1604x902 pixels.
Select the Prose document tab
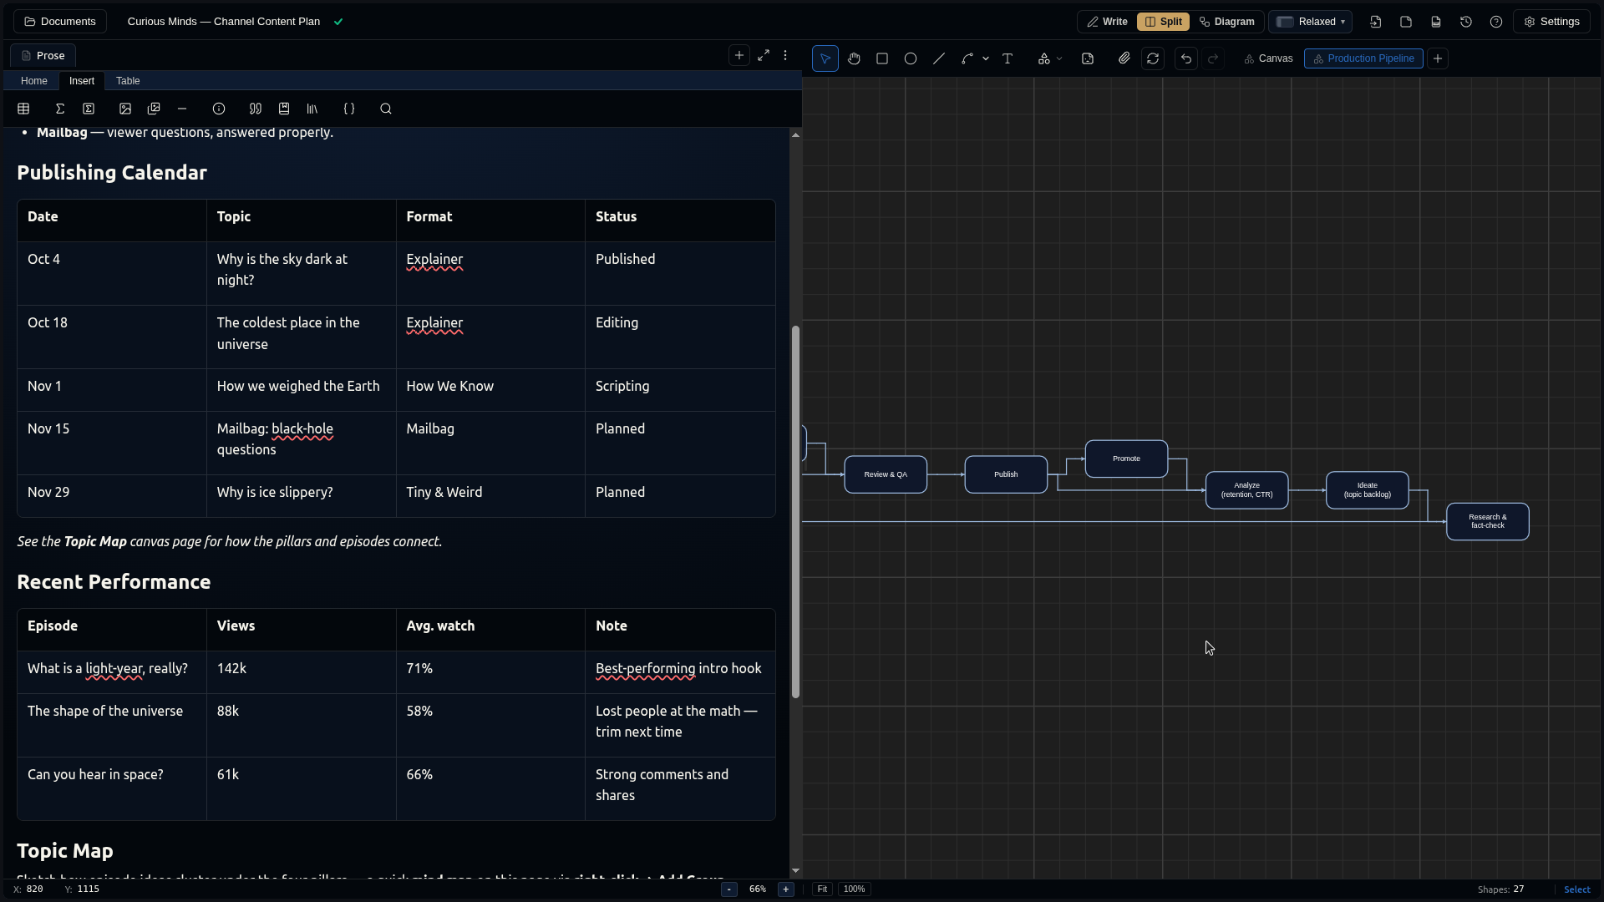43,55
